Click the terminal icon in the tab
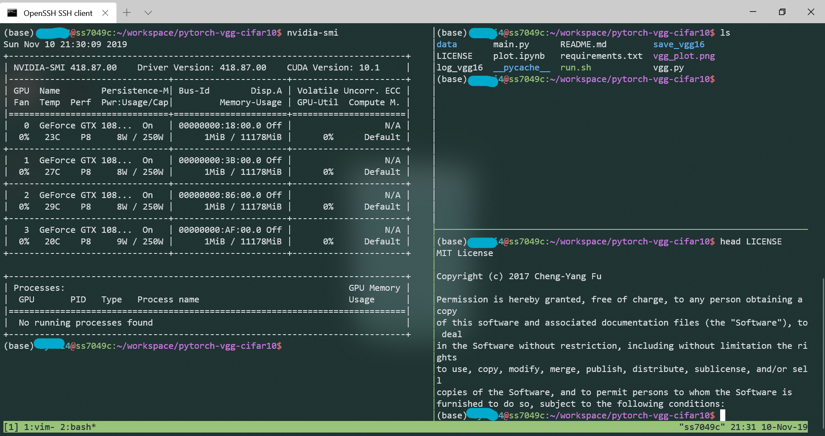This screenshot has height=436, width=825. [12, 13]
